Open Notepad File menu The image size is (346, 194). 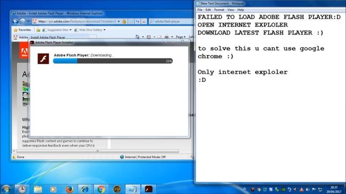[x=199, y=10]
